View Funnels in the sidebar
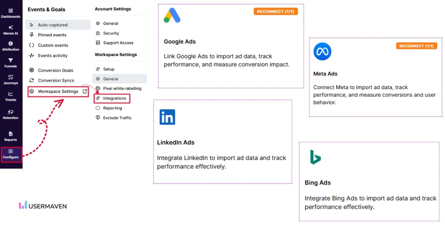The image size is (445, 234). pyautogui.click(x=11, y=64)
